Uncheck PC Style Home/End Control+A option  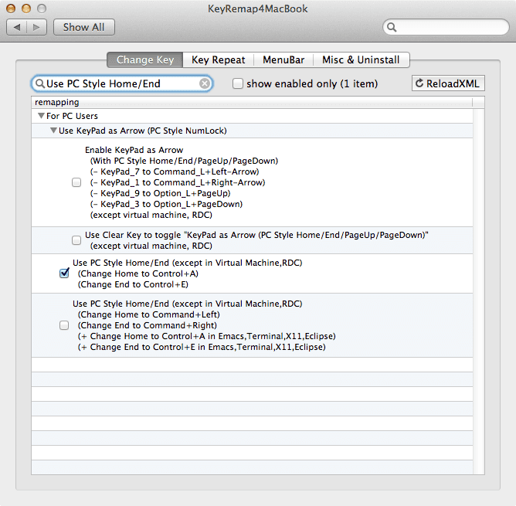64,273
